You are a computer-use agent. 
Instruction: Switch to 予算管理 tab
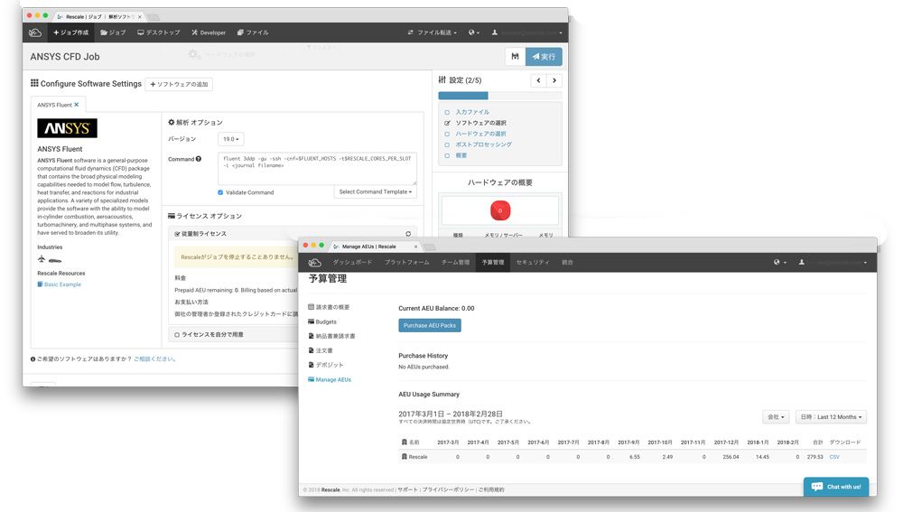click(493, 263)
